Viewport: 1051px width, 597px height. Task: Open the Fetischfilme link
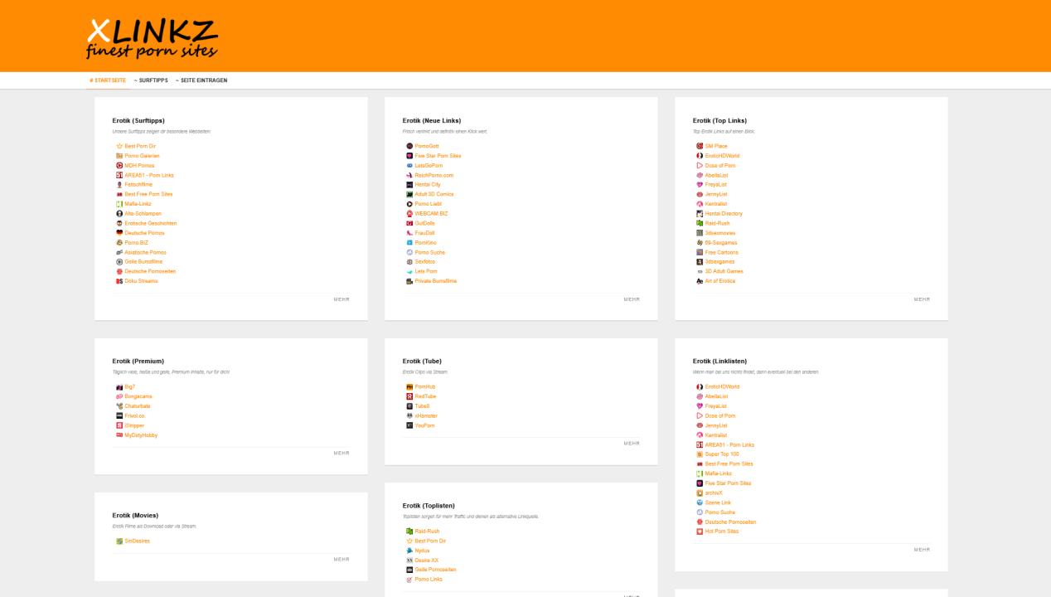click(x=138, y=185)
